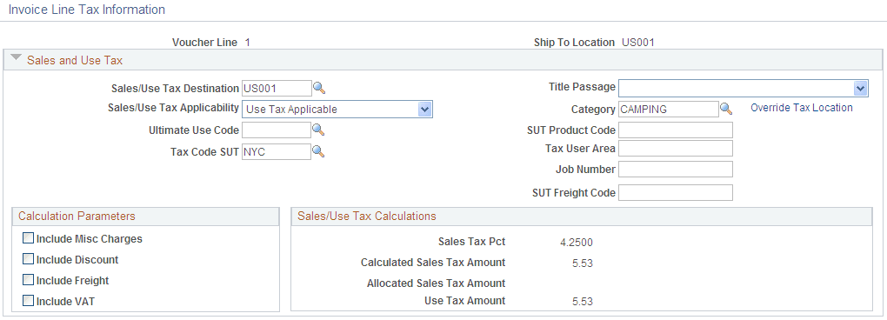Screen dimensions: 887x320
Task: Check the Include Freight option
Action: (28, 280)
